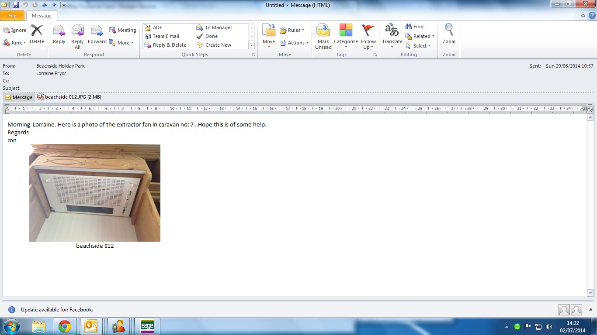Viewport: 597px width, 335px height.
Task: Open Google Chrome from the taskbar
Action: pos(65,326)
